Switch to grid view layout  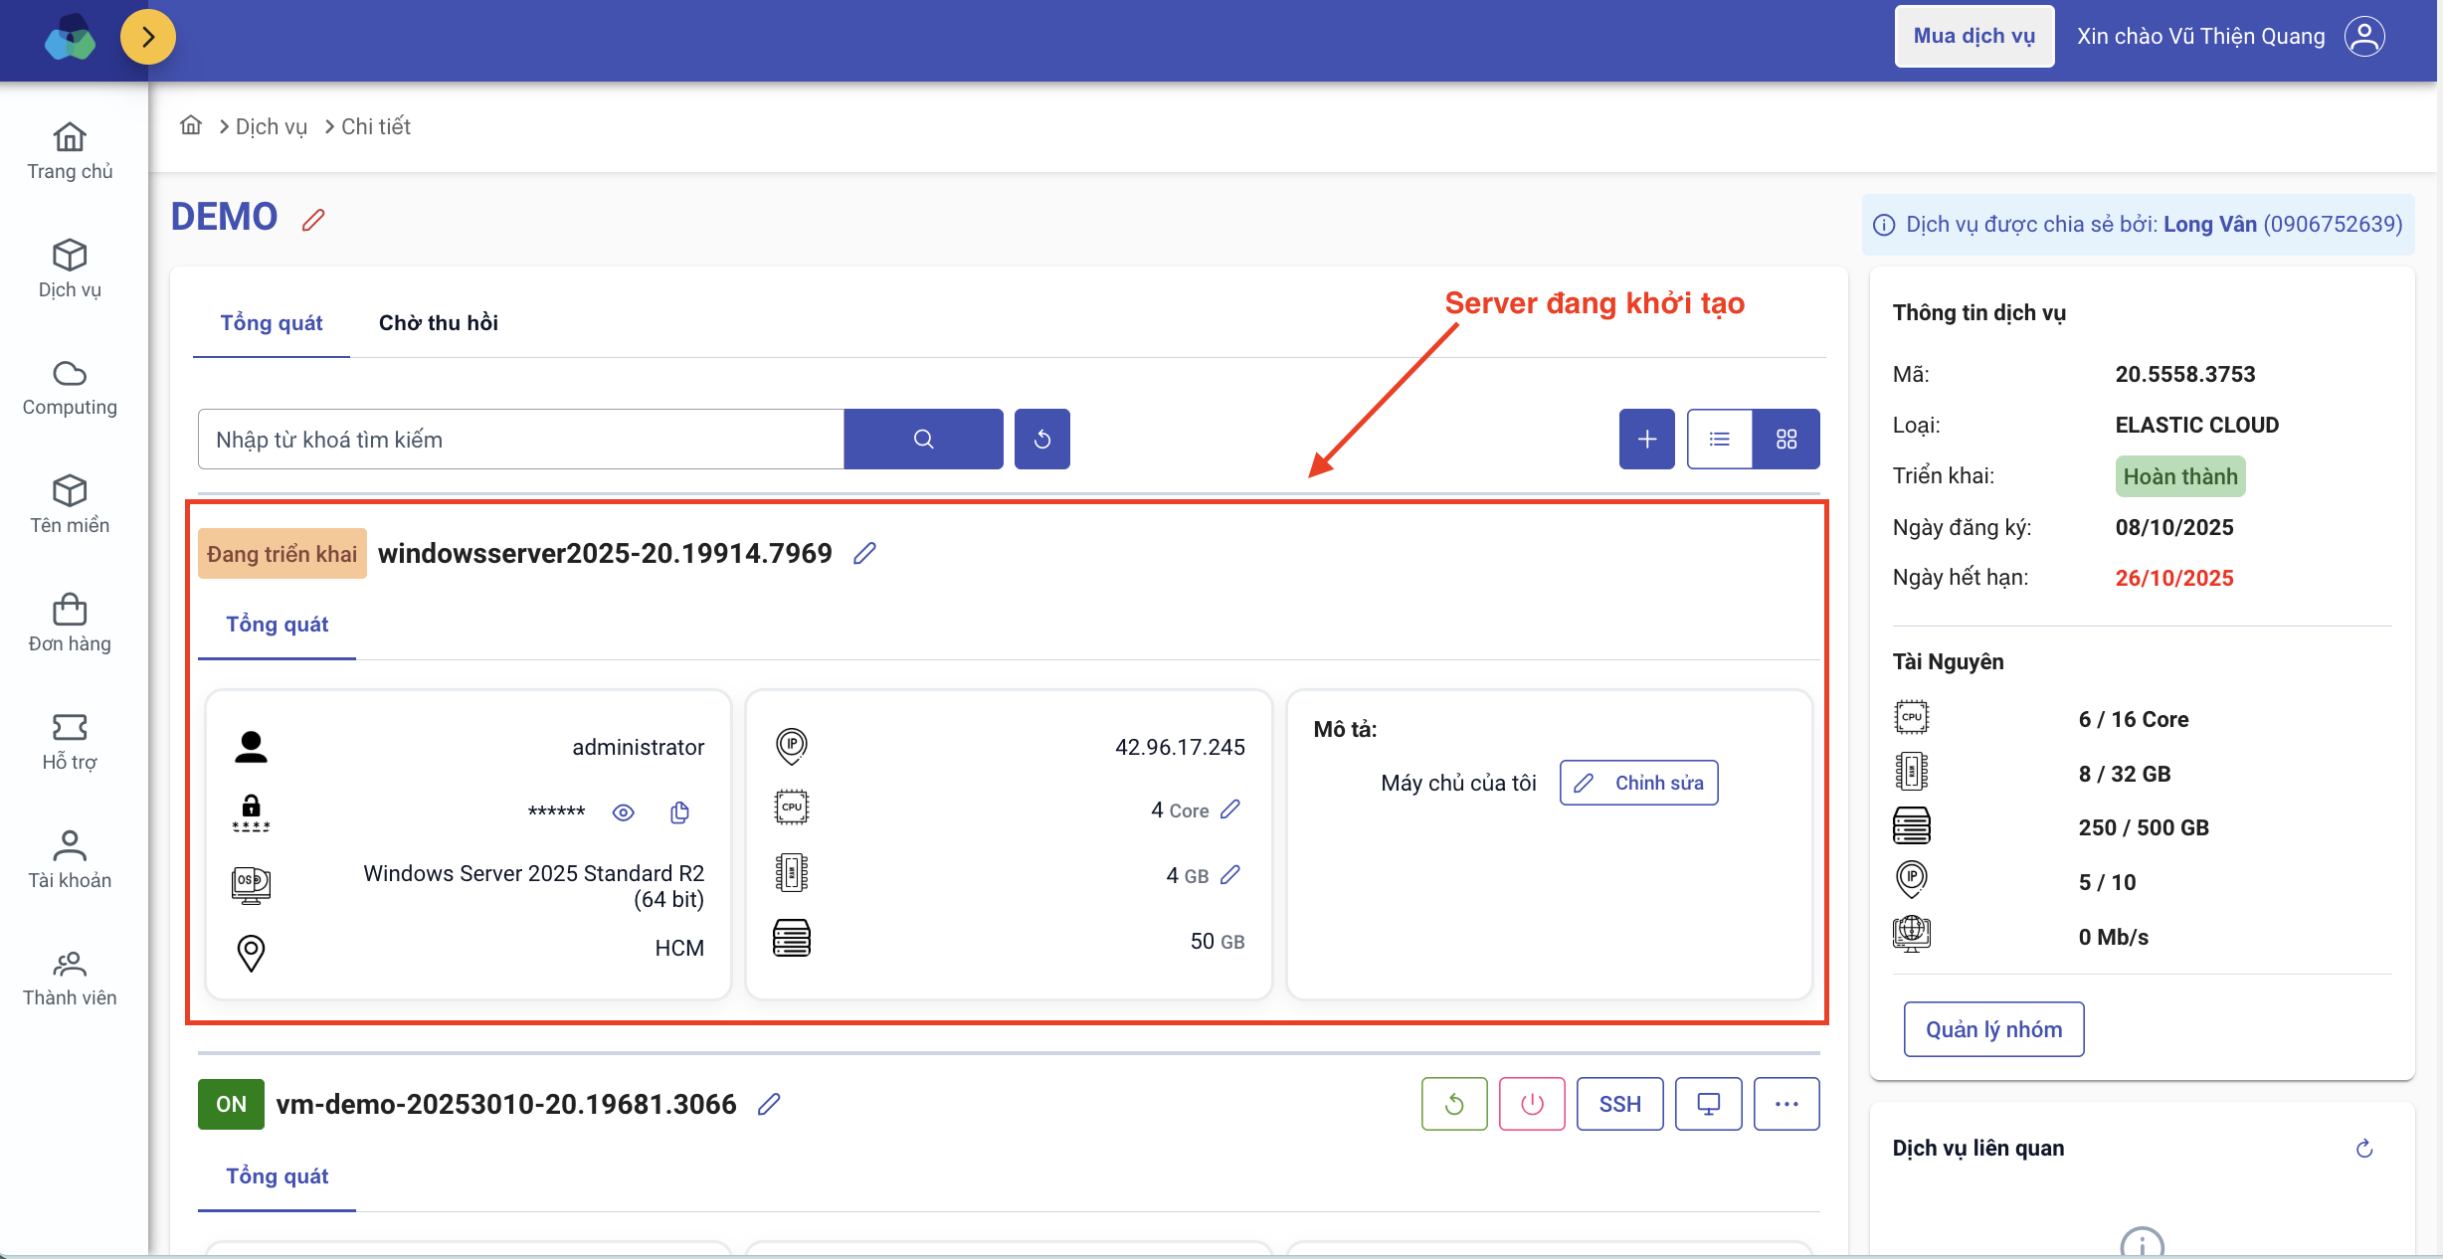click(1785, 439)
